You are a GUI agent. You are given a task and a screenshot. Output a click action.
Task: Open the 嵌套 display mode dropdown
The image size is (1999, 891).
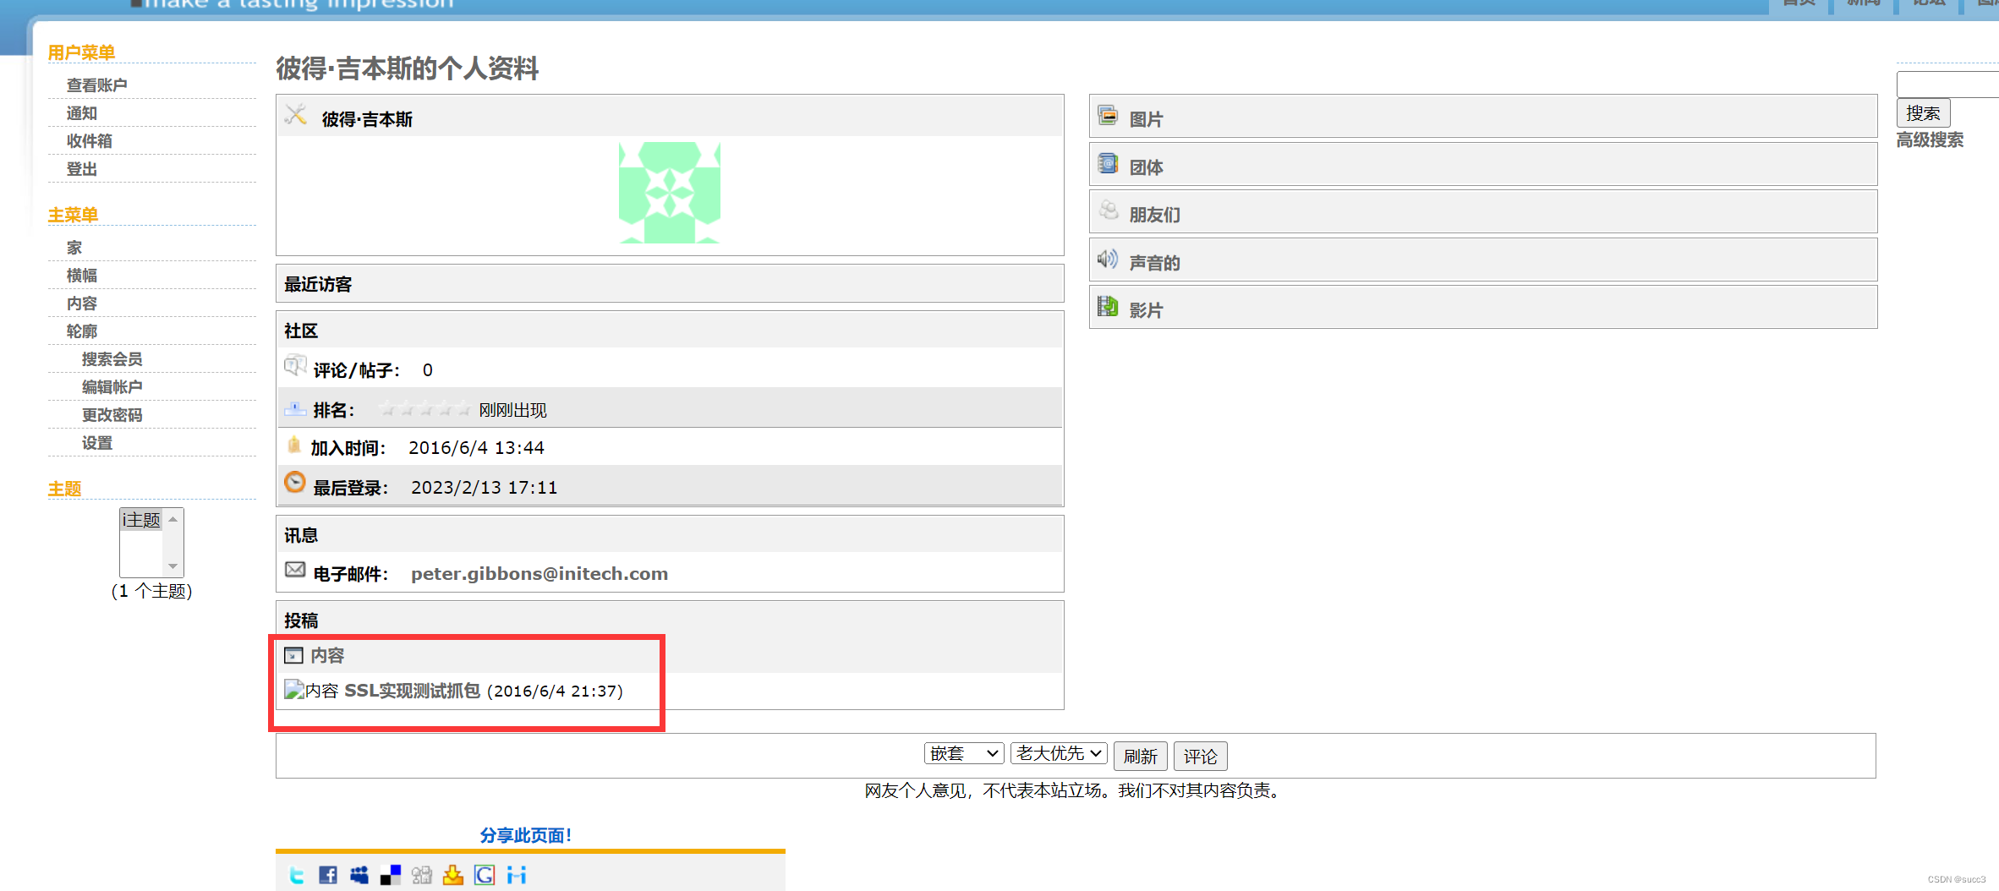click(x=964, y=753)
